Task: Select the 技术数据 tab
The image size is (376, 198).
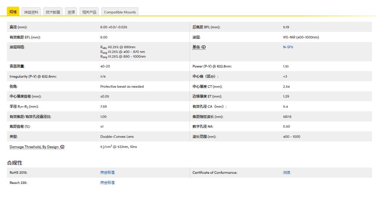Action: (53, 12)
